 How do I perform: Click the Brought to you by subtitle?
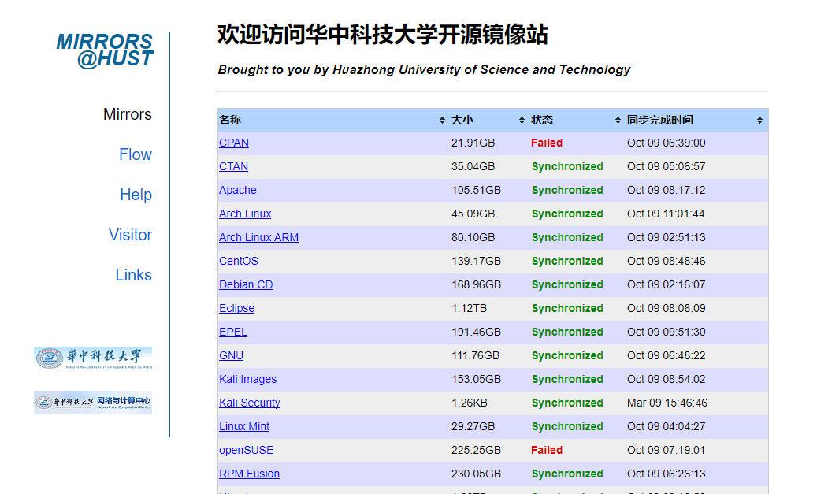[x=424, y=70]
